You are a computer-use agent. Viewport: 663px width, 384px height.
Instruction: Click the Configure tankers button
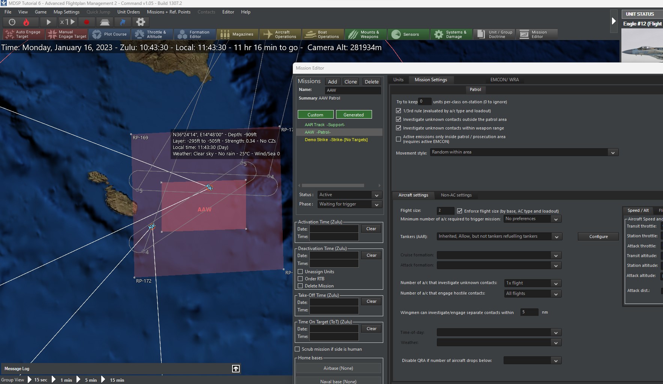point(598,237)
